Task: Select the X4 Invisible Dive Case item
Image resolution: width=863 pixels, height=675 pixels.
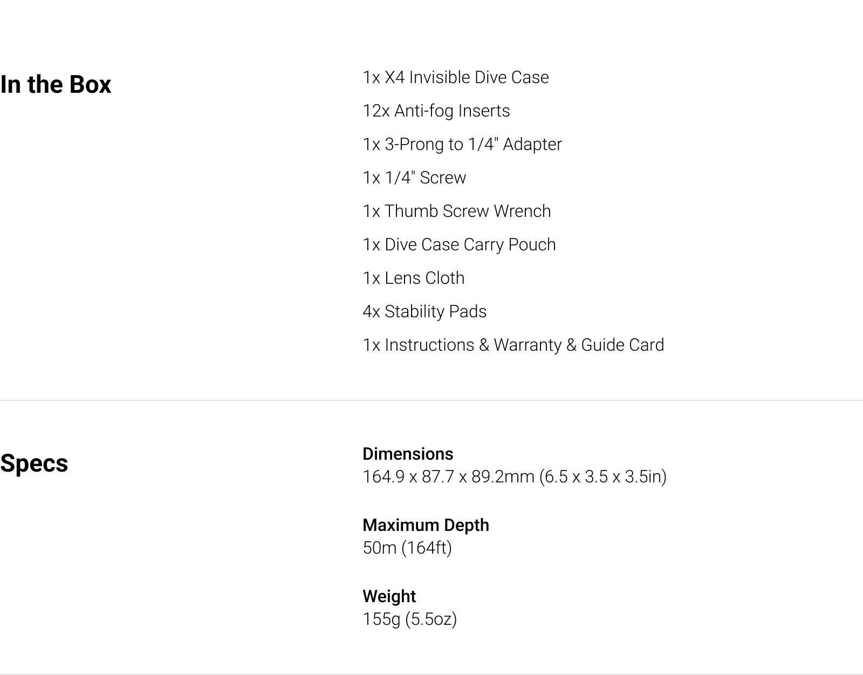Action: (x=456, y=78)
